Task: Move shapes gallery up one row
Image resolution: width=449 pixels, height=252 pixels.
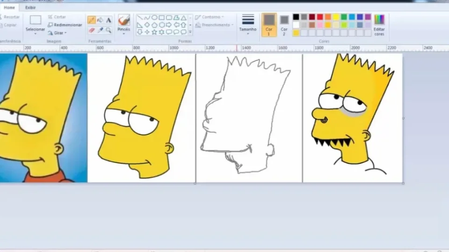Action: pyautogui.click(x=190, y=18)
